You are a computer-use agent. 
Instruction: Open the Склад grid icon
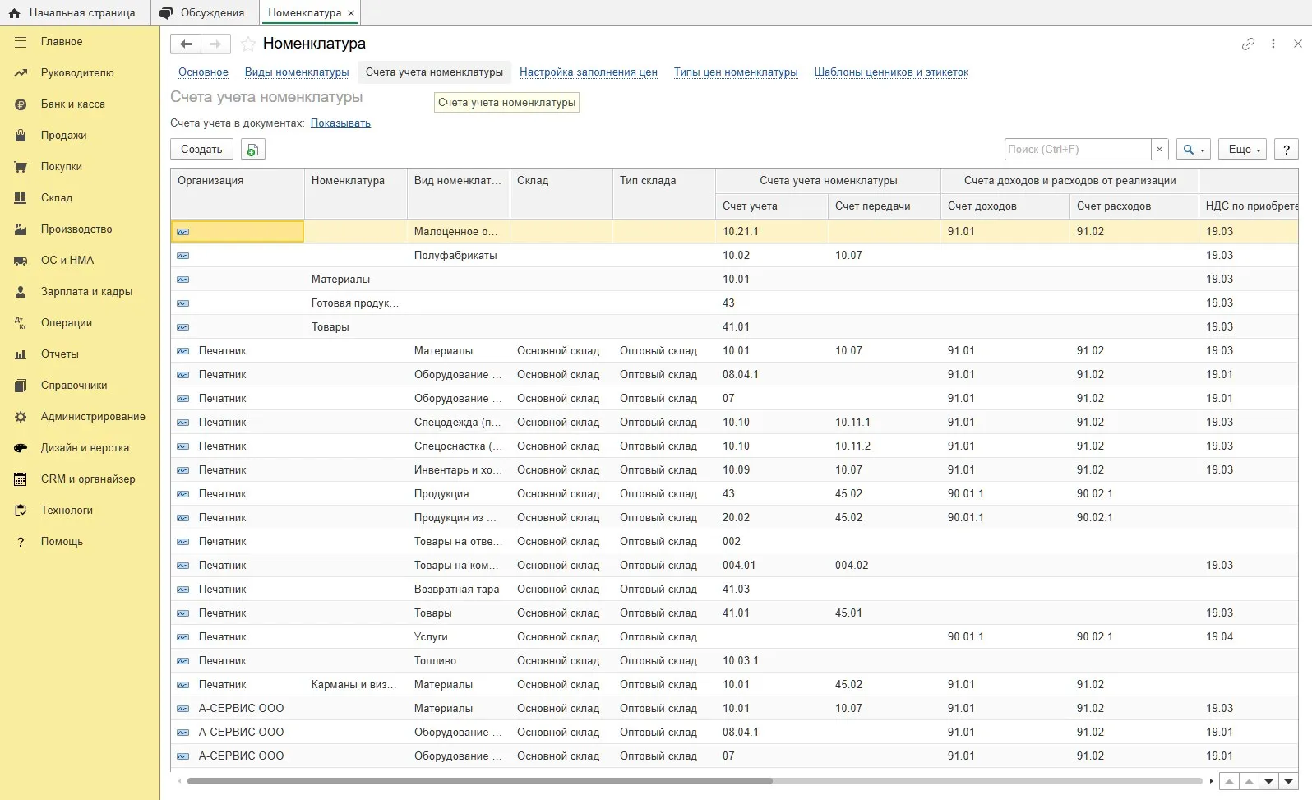pyautogui.click(x=21, y=198)
